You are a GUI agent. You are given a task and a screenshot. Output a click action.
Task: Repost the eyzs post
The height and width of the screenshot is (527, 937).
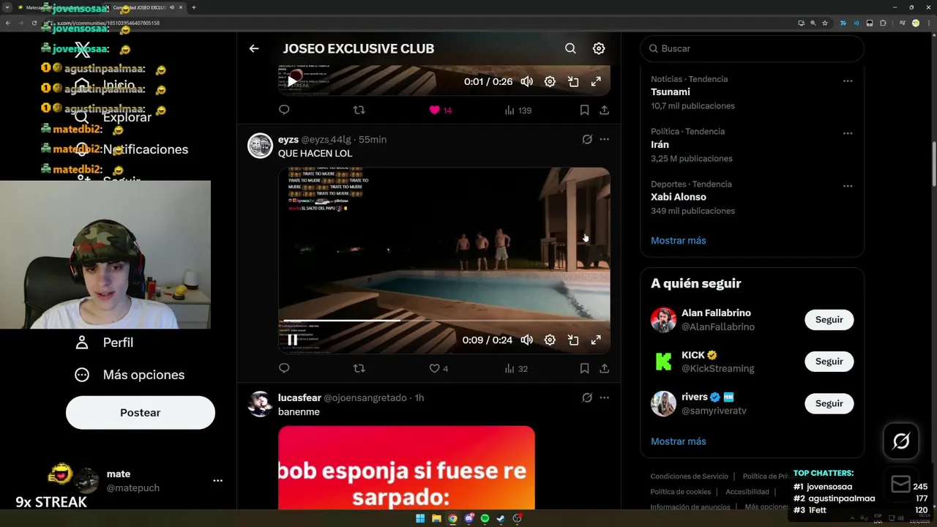(x=359, y=368)
